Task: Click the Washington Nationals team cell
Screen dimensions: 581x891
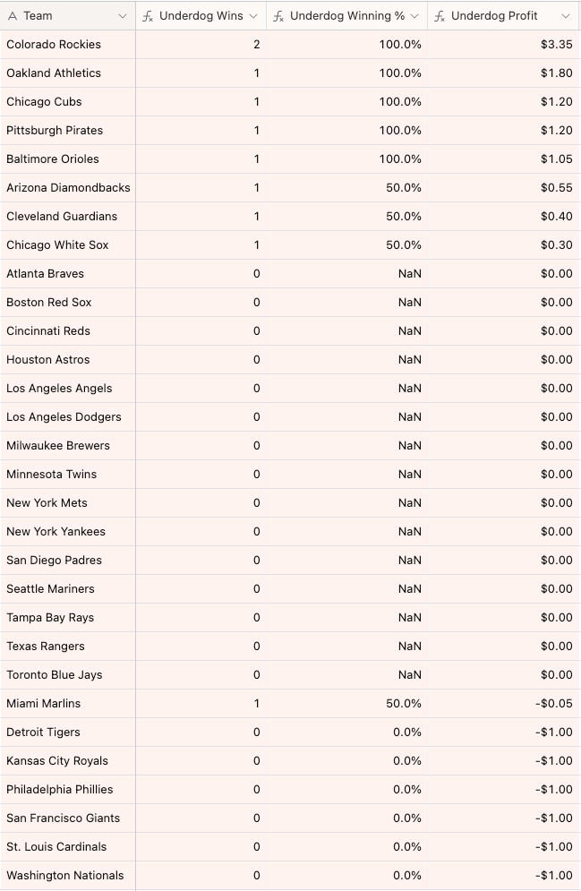Action: pyautogui.click(x=65, y=876)
